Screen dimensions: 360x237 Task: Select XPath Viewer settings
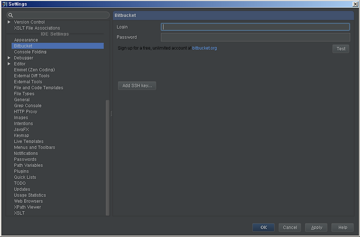click(27, 207)
